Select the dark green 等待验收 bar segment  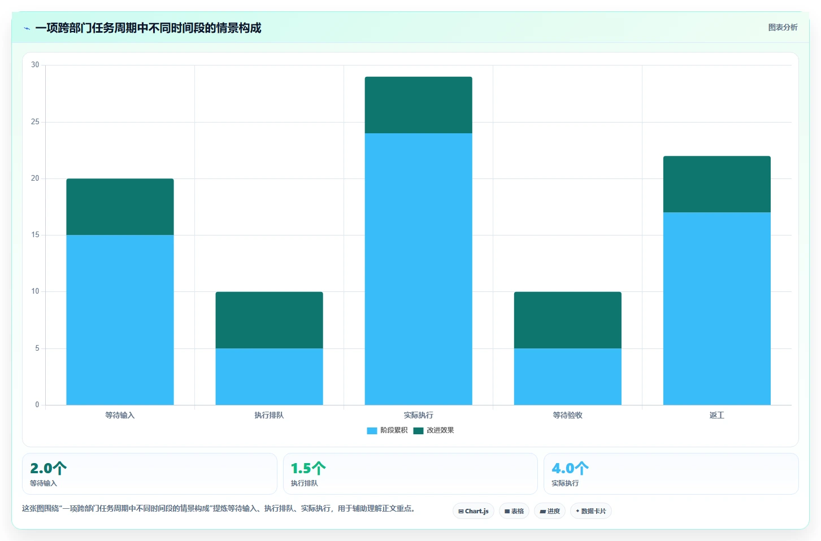pos(567,320)
